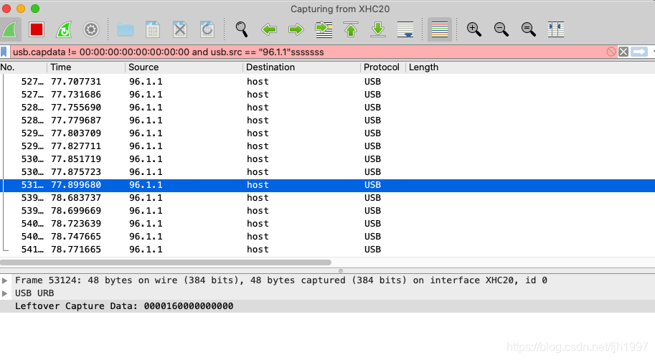This screenshot has height=360, width=655.
Task: Click the circle-with-slash icon in the filter bar
Action: pyautogui.click(x=611, y=52)
